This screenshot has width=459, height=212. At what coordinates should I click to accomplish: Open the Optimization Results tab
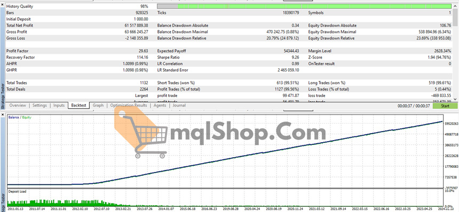point(129,105)
